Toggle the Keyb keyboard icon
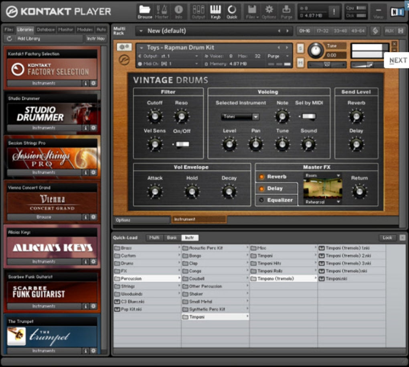 tap(215, 12)
